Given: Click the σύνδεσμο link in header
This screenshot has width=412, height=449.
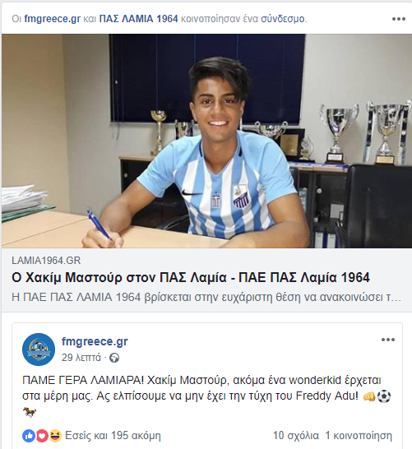Looking at the screenshot, I should pyautogui.click(x=282, y=19).
